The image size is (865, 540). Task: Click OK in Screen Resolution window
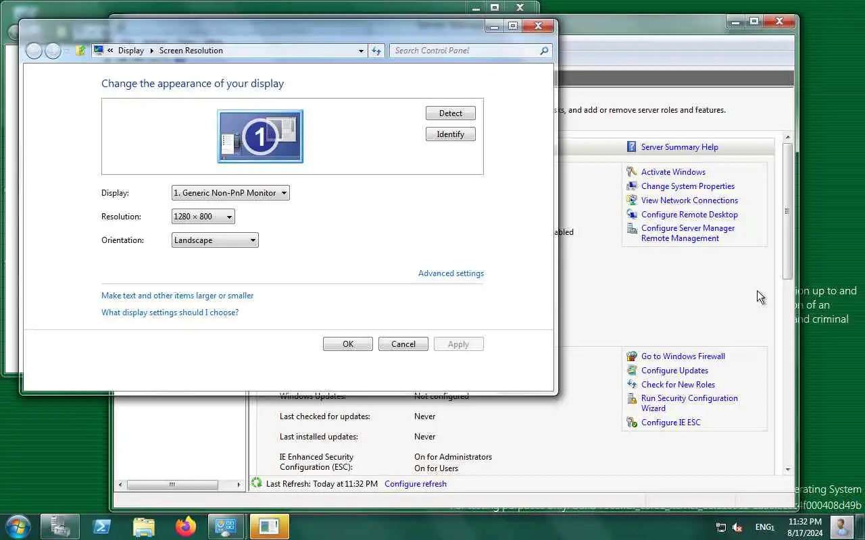coord(348,344)
